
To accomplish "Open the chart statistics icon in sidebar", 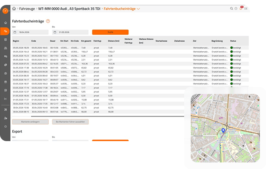I will (x=5, y=99).
